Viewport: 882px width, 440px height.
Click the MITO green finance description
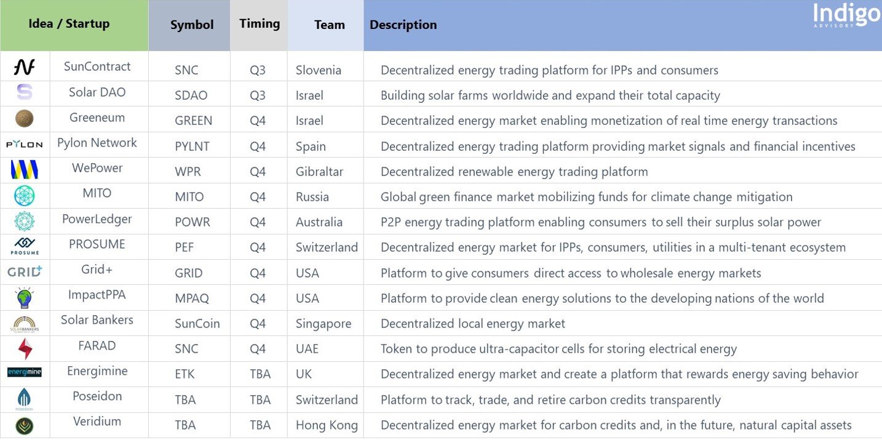coord(587,197)
